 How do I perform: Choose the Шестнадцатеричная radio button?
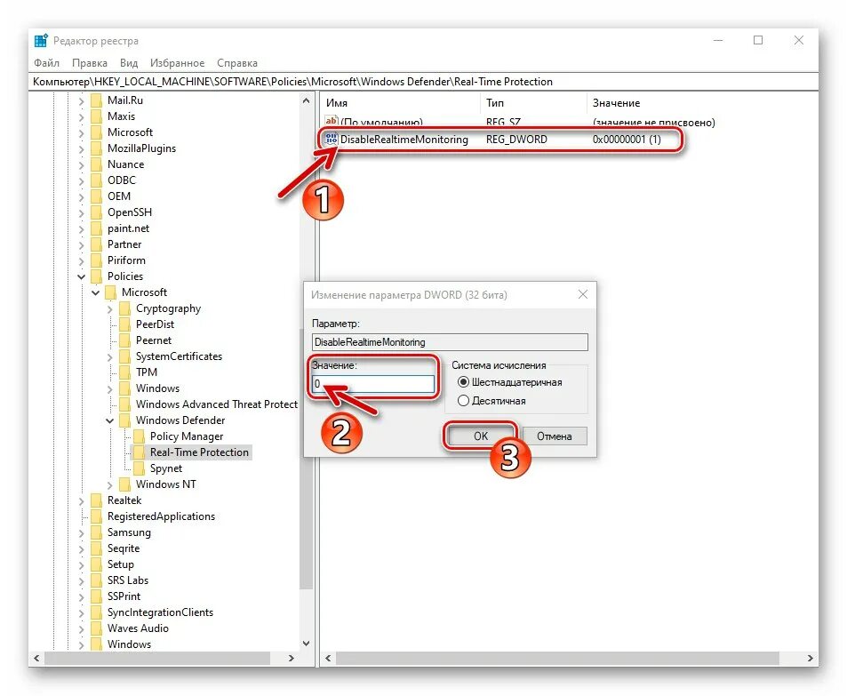pyautogui.click(x=463, y=382)
